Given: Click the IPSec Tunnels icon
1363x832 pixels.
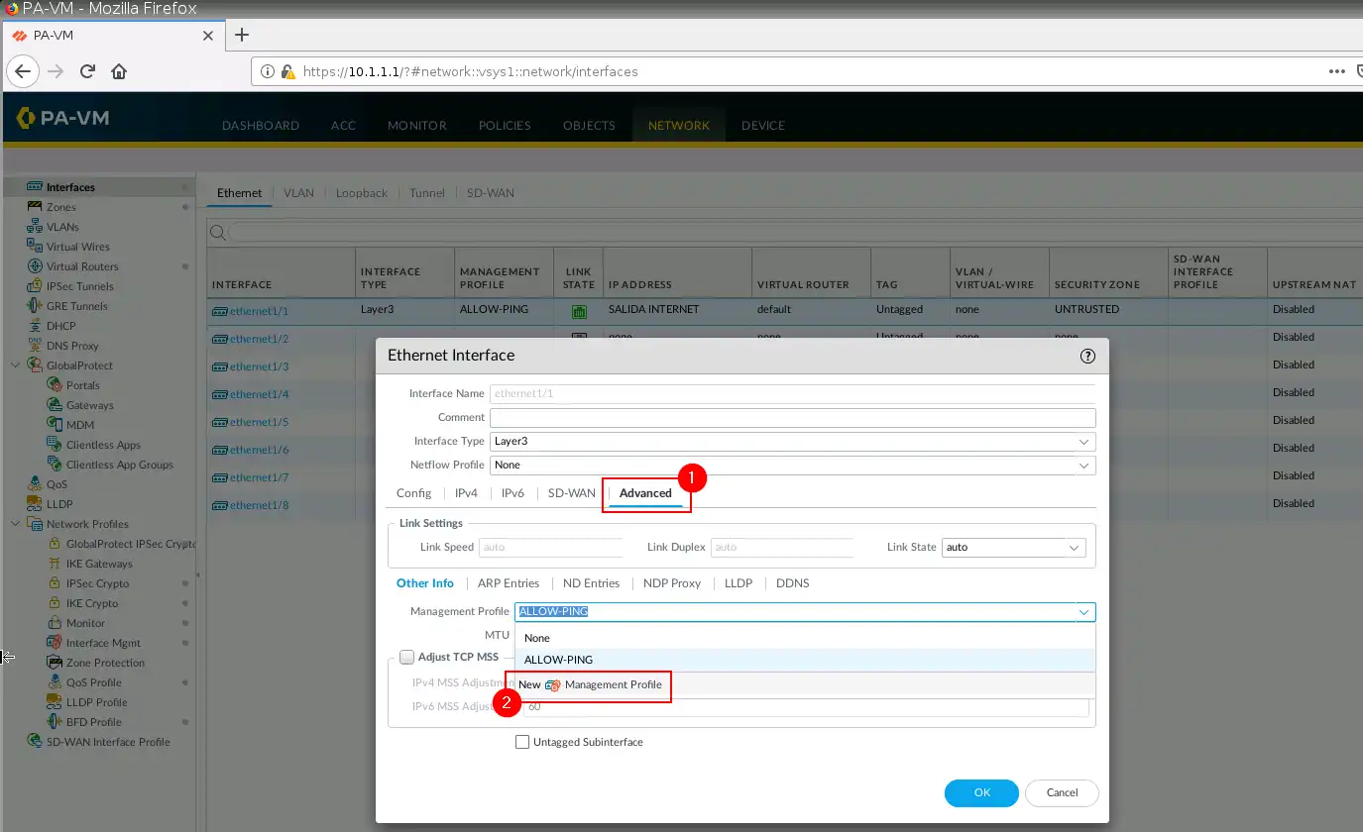Looking at the screenshot, I should click(35, 286).
